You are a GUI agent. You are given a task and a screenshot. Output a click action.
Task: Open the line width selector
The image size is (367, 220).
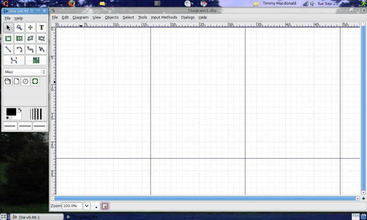coord(36,114)
